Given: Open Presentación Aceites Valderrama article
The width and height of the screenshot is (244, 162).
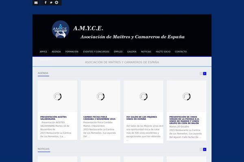Looking at the screenshot, I should (x=53, y=118).
